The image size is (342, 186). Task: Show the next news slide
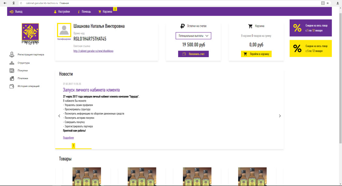pos(280,116)
